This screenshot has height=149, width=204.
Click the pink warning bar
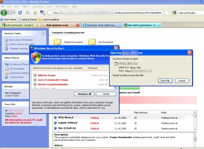point(158,100)
